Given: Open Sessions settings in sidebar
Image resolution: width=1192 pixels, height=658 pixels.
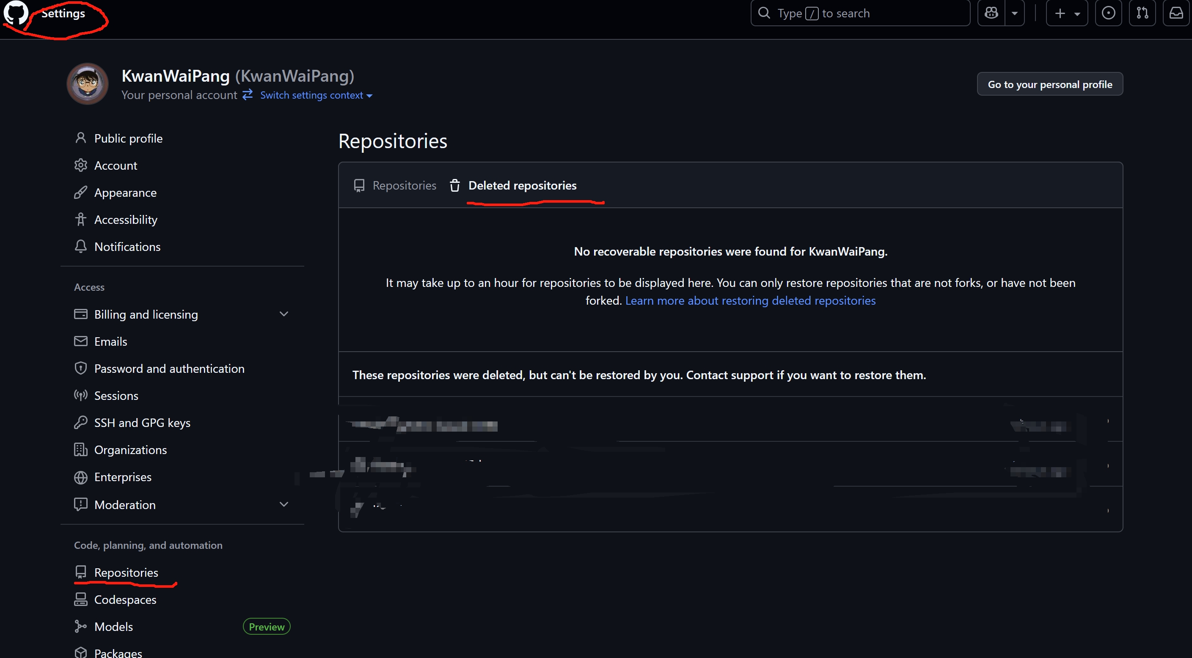Looking at the screenshot, I should click(116, 396).
